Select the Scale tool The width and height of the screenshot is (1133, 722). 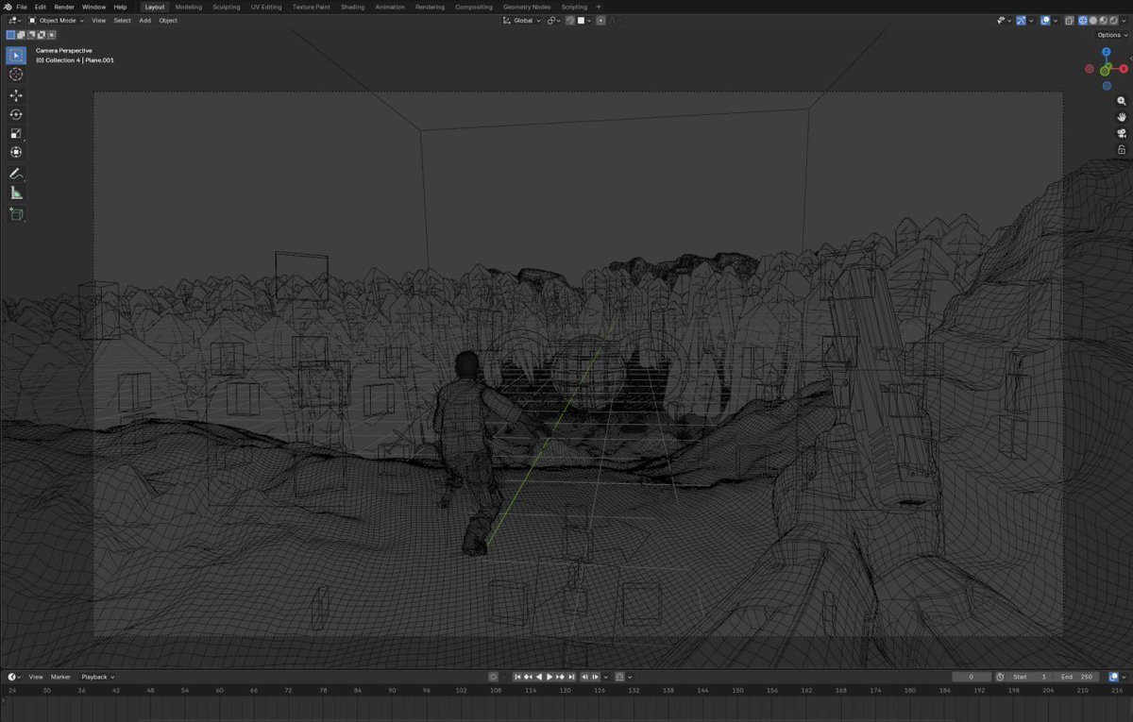tap(16, 133)
